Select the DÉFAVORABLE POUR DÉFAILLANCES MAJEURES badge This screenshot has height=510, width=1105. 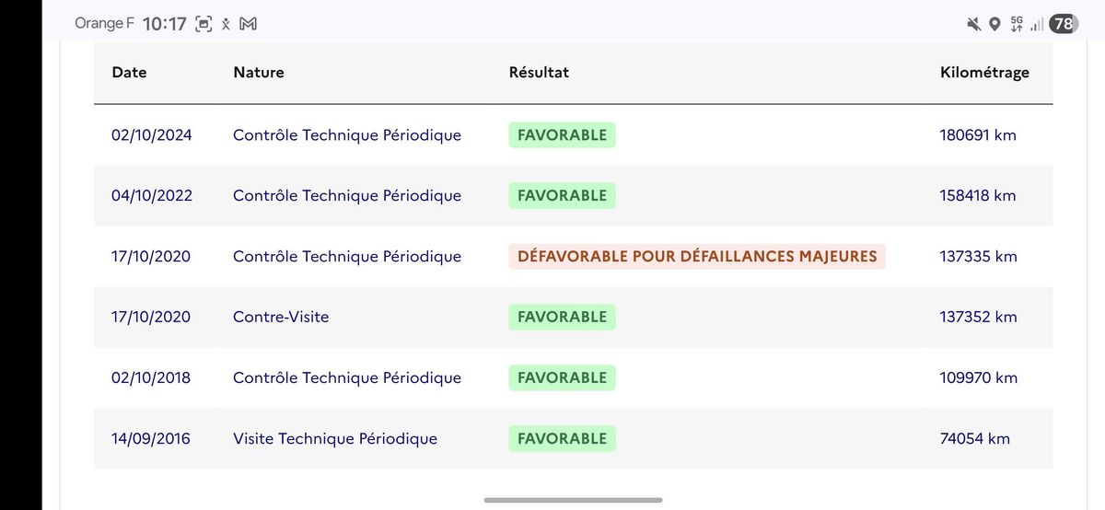[697, 256]
